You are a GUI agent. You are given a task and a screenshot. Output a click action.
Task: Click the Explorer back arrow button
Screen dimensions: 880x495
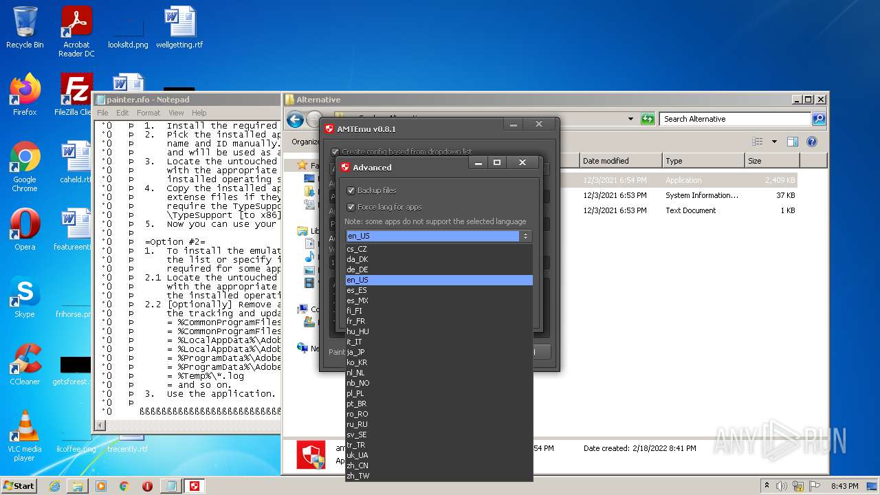click(296, 120)
